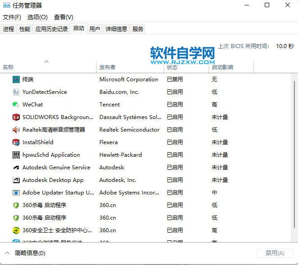Click the Autodesk, Inc. publisher cell
Viewport: 298px width, 265px height.
118,180
